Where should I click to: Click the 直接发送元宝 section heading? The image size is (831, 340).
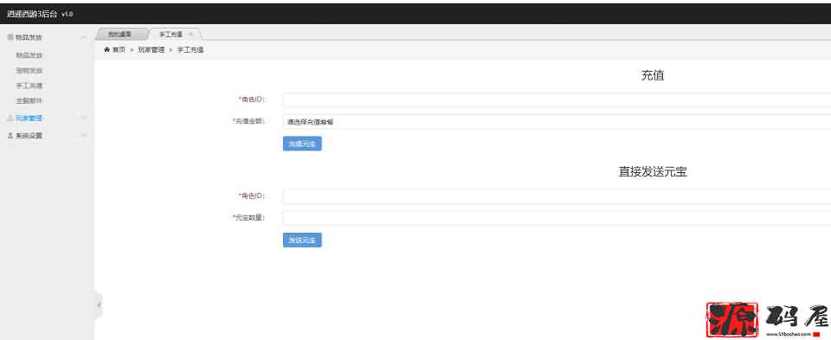(x=653, y=172)
